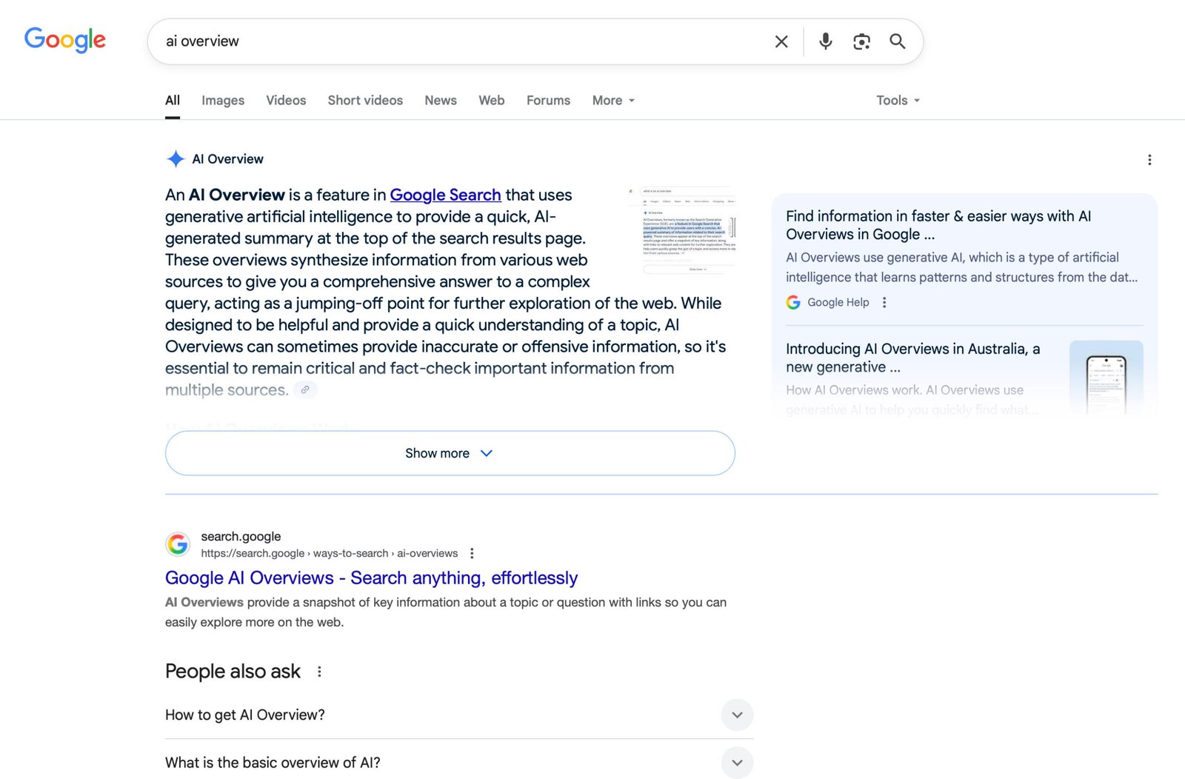Open the AI Overview screenshot thumbnail
The width and height of the screenshot is (1185, 779).
point(681,230)
